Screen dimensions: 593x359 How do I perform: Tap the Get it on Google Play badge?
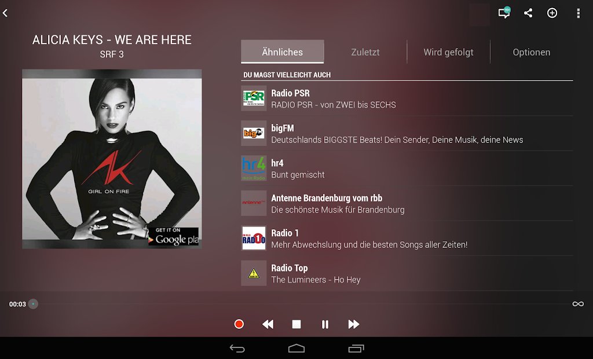coord(174,236)
